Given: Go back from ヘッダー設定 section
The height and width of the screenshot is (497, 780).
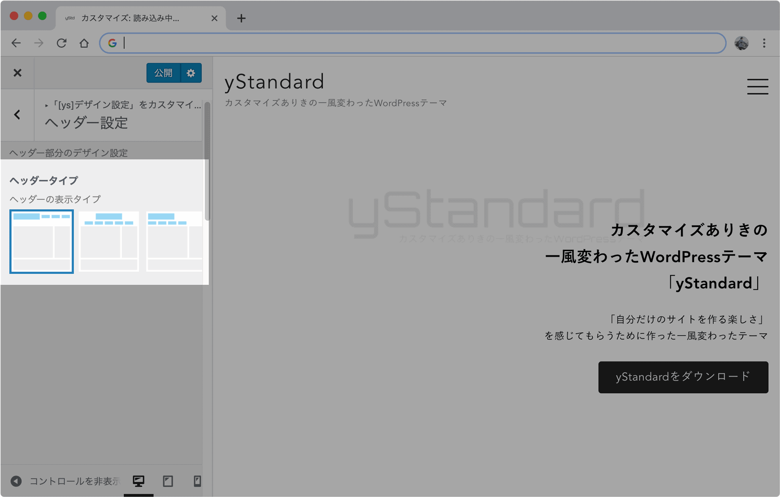Looking at the screenshot, I should click(x=18, y=115).
